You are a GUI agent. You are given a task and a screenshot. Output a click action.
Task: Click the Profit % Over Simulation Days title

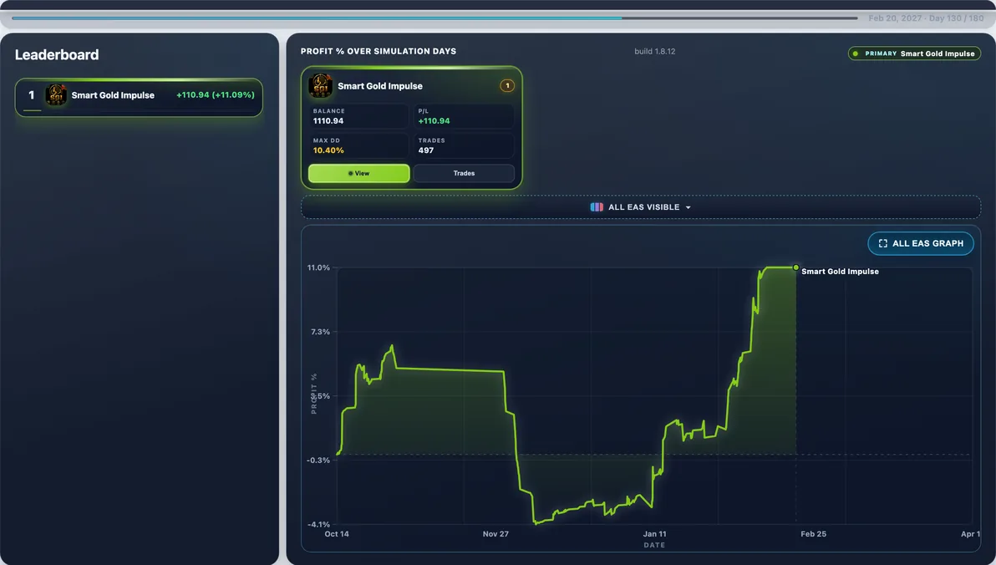(378, 52)
